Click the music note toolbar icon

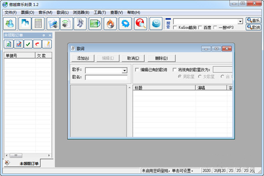[81, 23]
